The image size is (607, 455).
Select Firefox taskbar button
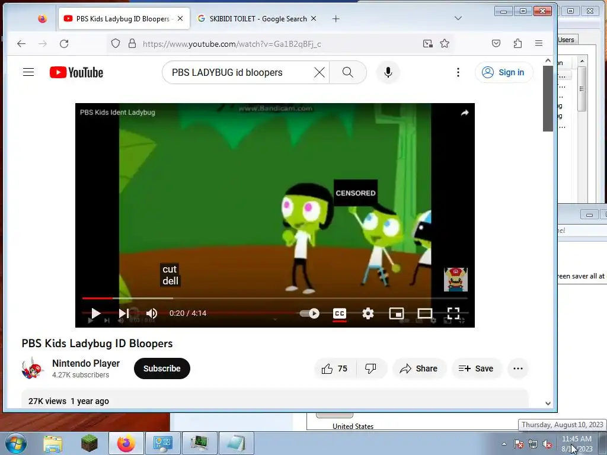click(x=126, y=443)
